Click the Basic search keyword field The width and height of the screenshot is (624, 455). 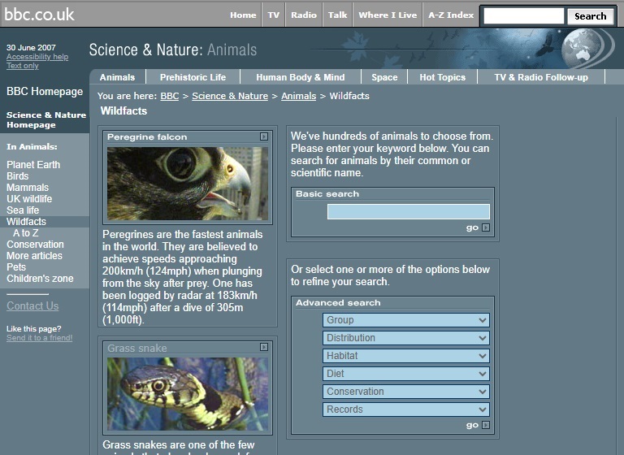pyautogui.click(x=409, y=212)
